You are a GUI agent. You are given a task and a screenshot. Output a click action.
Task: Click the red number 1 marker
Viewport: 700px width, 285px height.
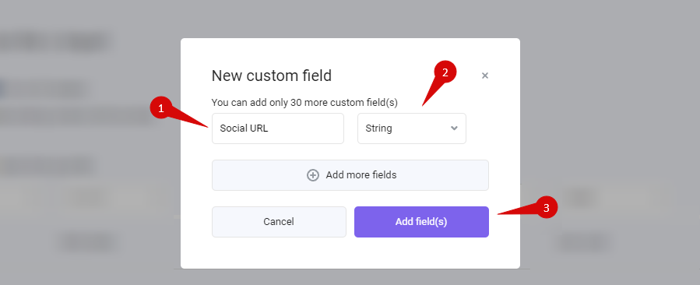coord(161,108)
